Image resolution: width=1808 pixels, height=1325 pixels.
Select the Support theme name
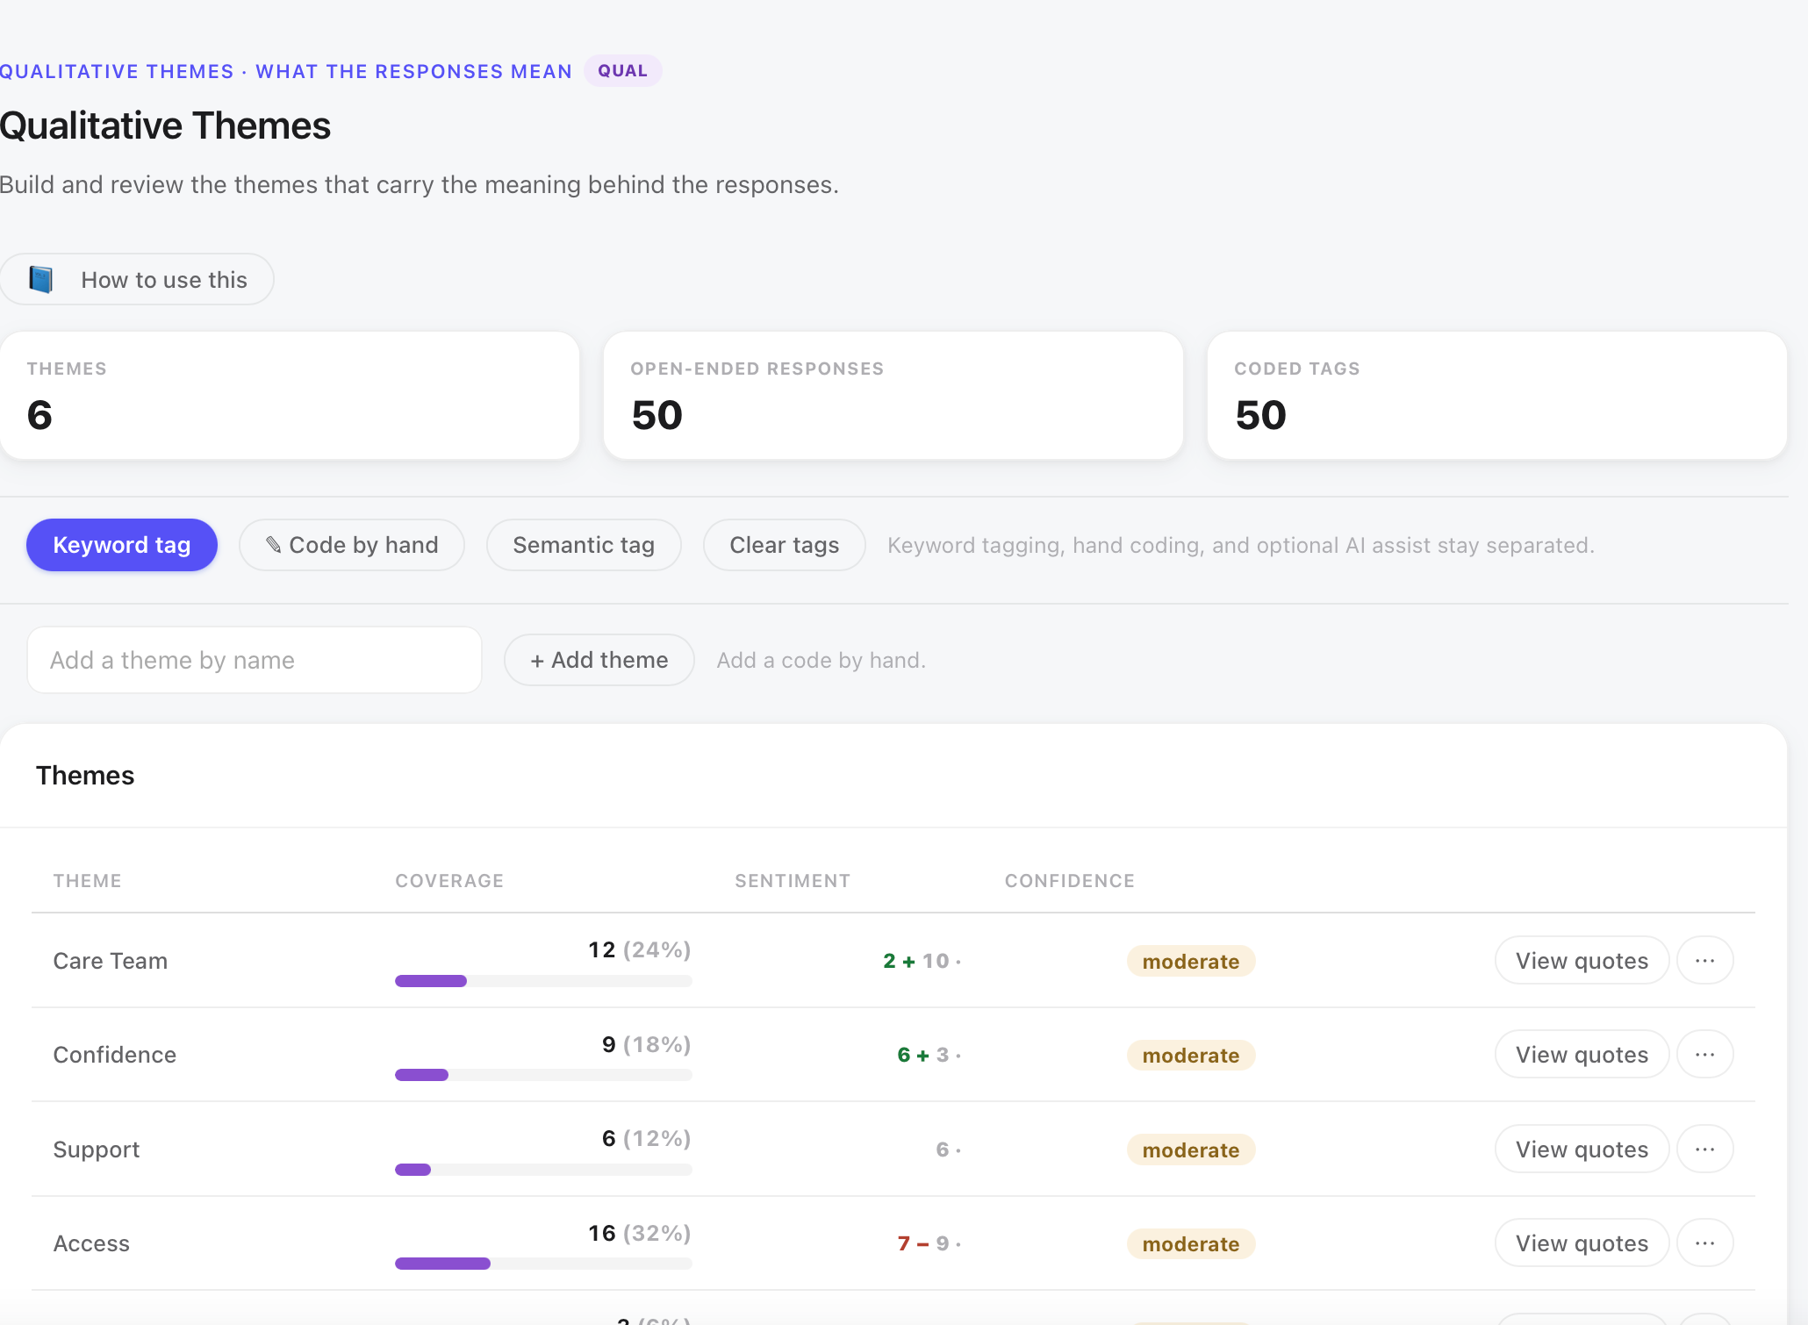97,1150
